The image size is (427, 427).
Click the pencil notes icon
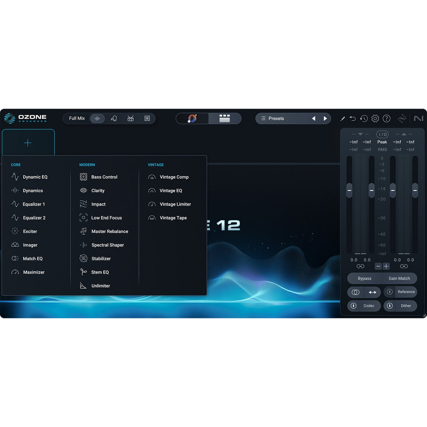point(343,118)
